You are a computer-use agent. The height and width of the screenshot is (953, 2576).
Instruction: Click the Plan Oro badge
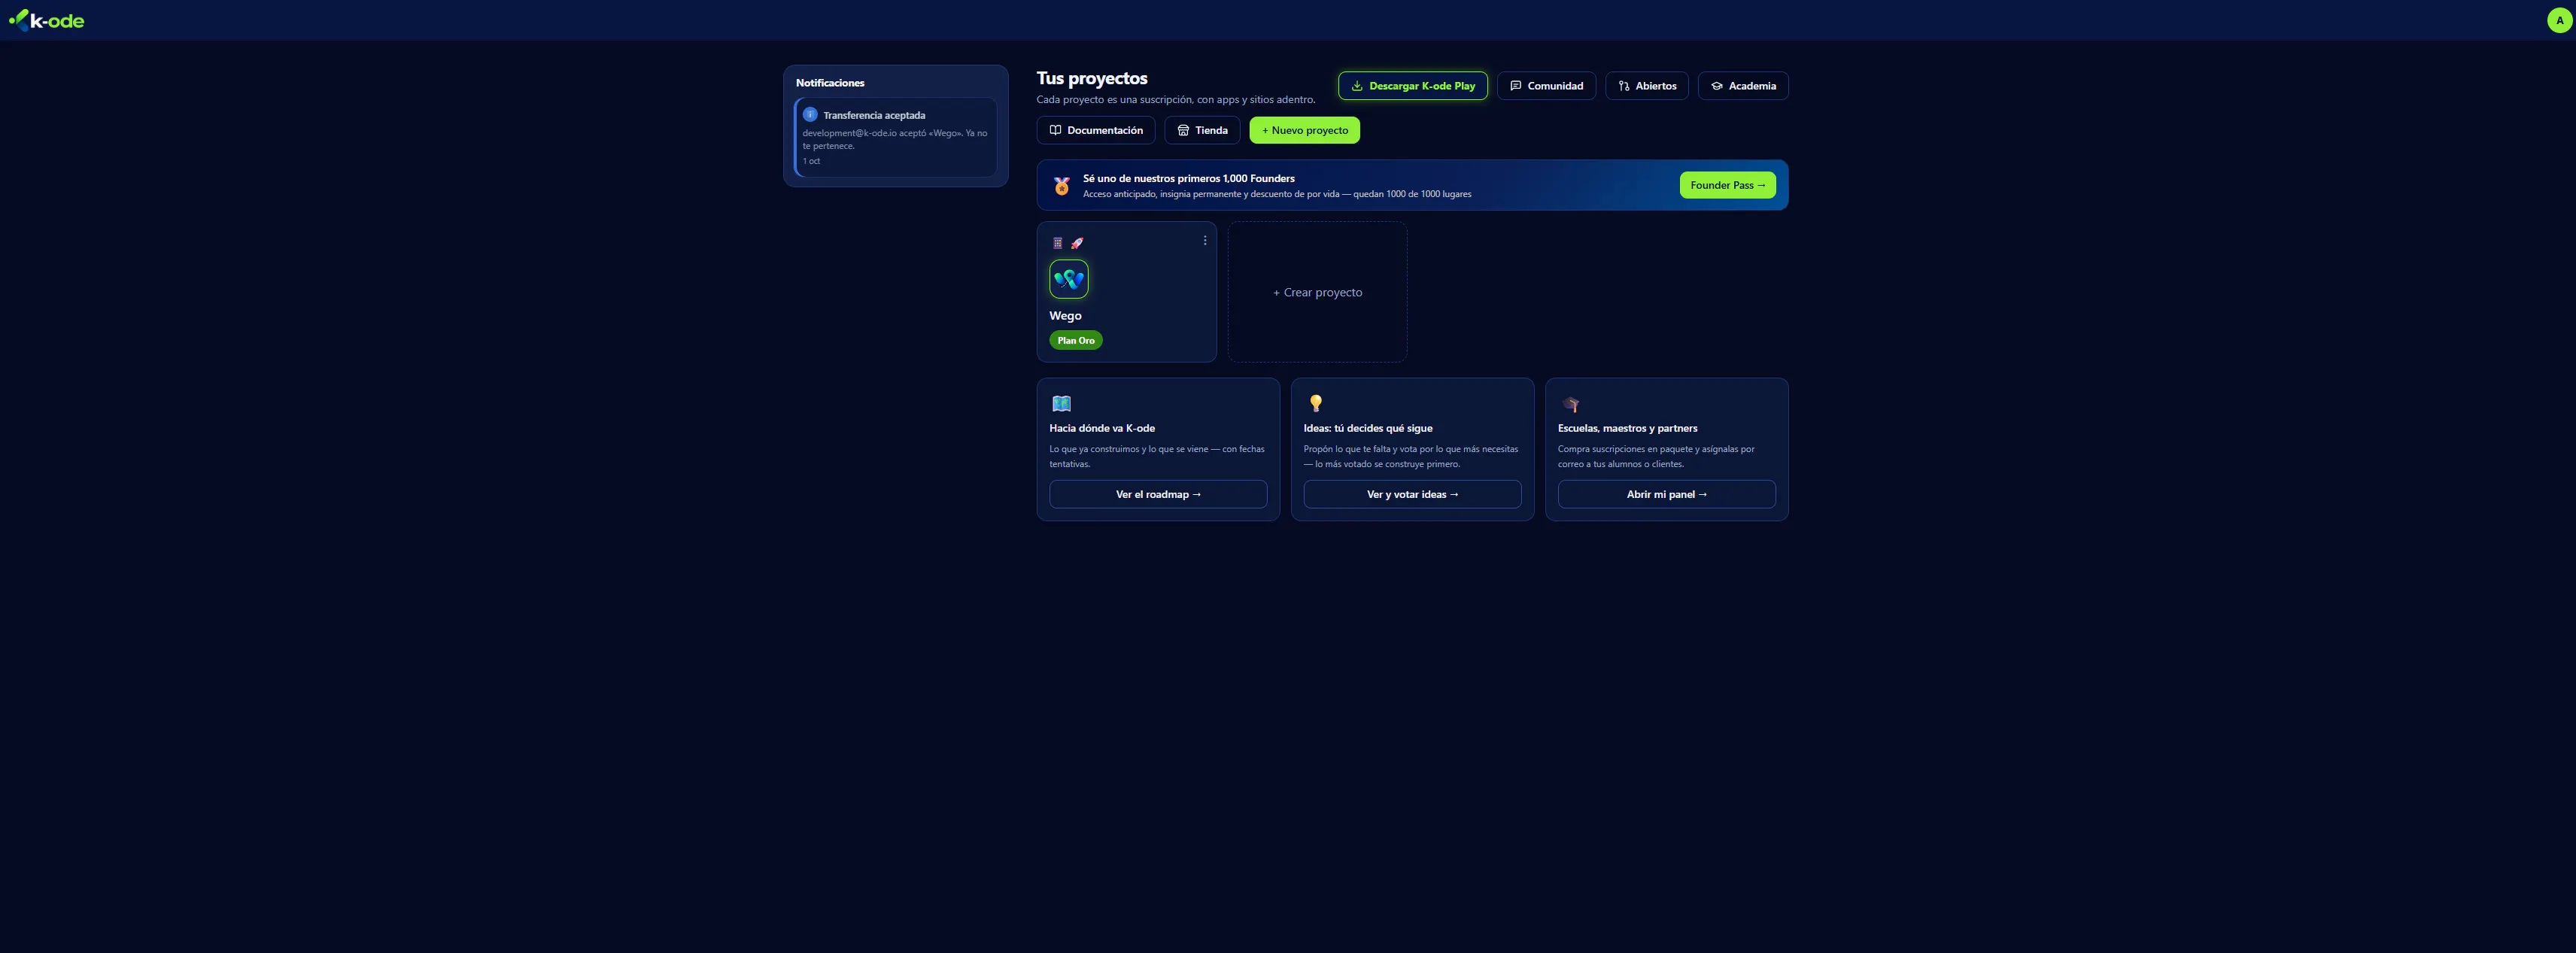[x=1075, y=340]
